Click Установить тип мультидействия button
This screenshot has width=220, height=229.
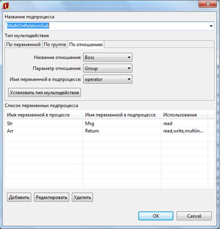click(45, 92)
